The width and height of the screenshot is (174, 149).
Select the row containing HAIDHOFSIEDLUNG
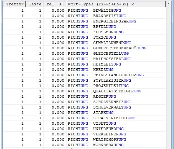[84, 59]
